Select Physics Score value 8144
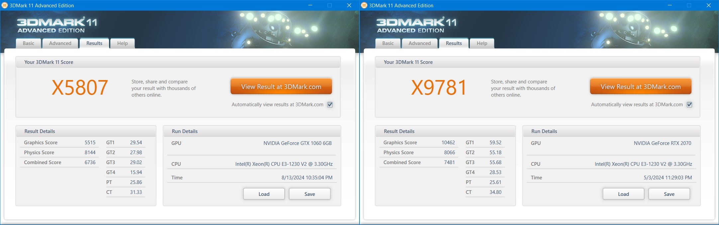719x225 pixels. 90,153
